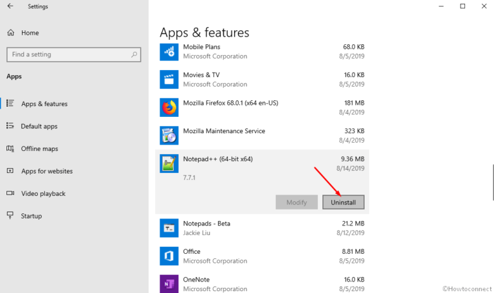Click the Apps for websites icon
The image size is (494, 293).
pos(10,171)
